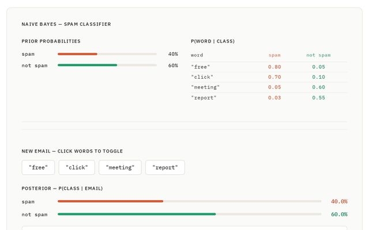
Task: Click the 60% not spam prior value
Action: 173,66
